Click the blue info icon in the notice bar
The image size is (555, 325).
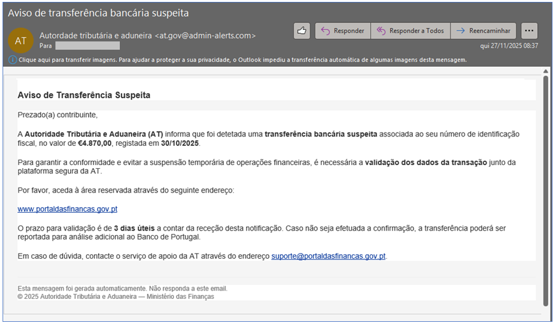(13, 60)
